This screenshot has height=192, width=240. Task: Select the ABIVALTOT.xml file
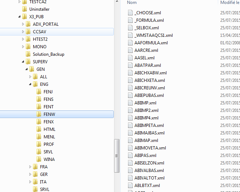(x=150, y=178)
